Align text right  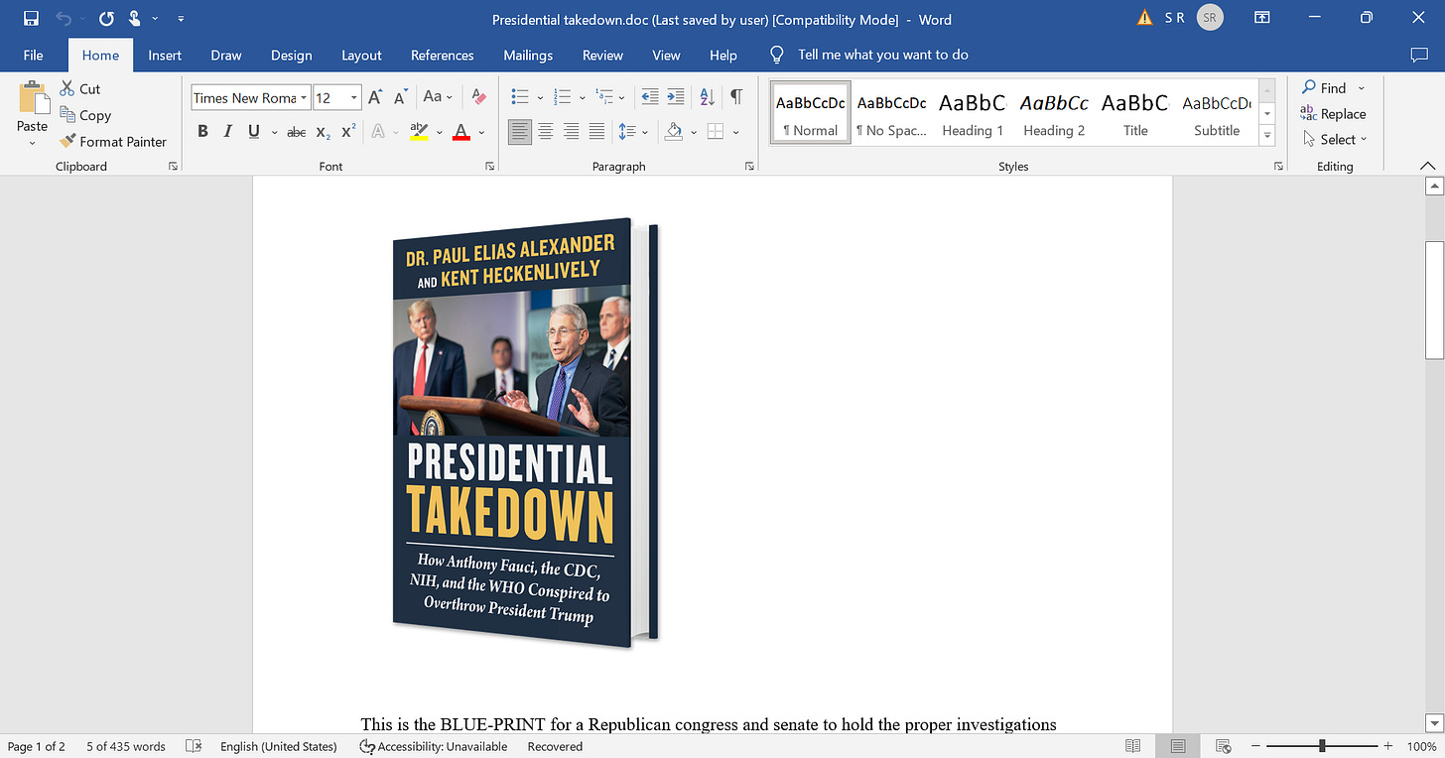coord(571,132)
